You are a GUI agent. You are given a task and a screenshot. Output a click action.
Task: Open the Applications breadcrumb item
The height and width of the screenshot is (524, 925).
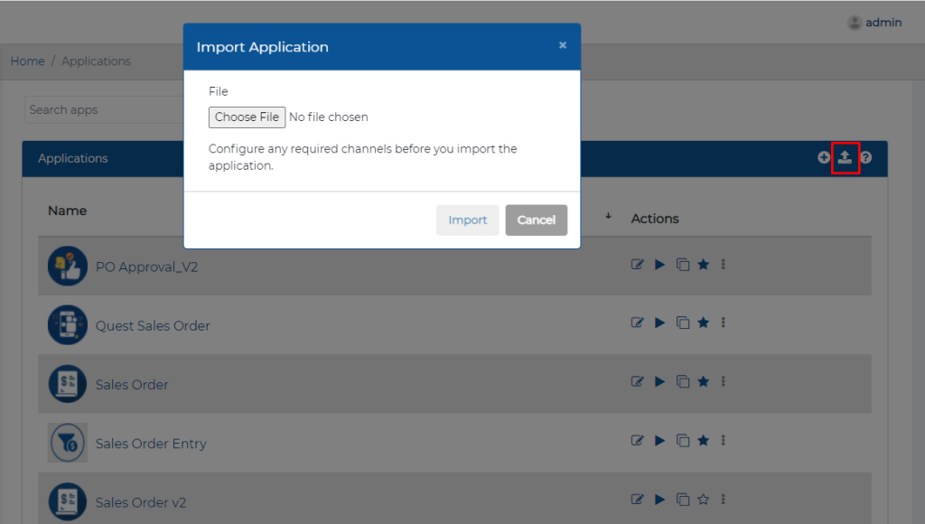click(x=96, y=61)
